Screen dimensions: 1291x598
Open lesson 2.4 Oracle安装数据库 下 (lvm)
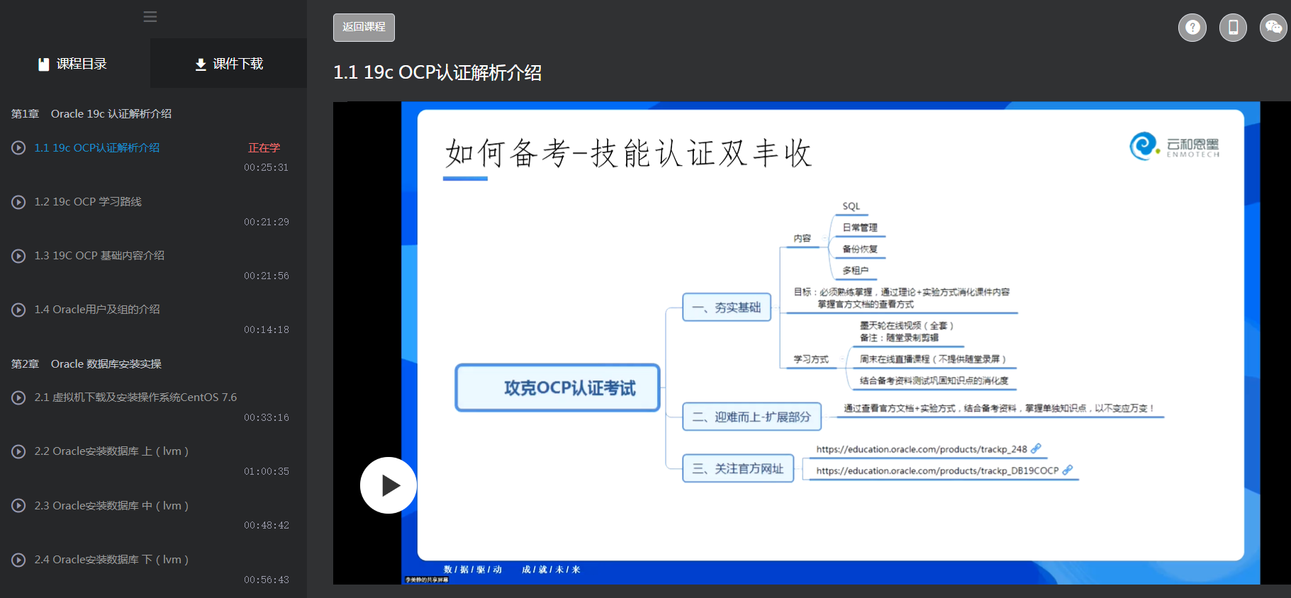[x=111, y=560]
